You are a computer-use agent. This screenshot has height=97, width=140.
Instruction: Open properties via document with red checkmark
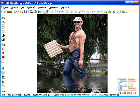(118, 12)
